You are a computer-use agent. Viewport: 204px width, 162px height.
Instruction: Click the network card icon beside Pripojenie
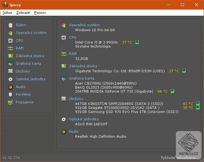tap(11, 102)
